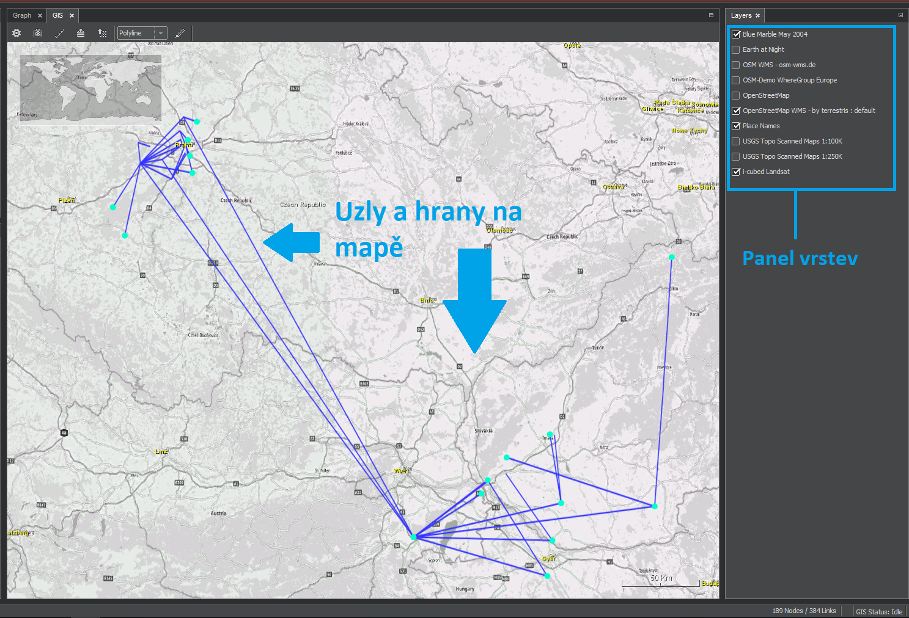
Task: Enable the Earth at Night layer
Action: pos(735,49)
